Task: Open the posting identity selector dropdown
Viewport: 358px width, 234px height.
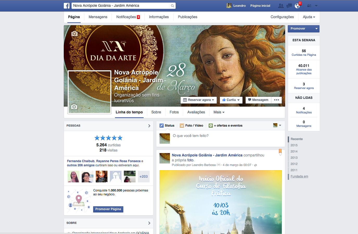Action: tap(277, 125)
